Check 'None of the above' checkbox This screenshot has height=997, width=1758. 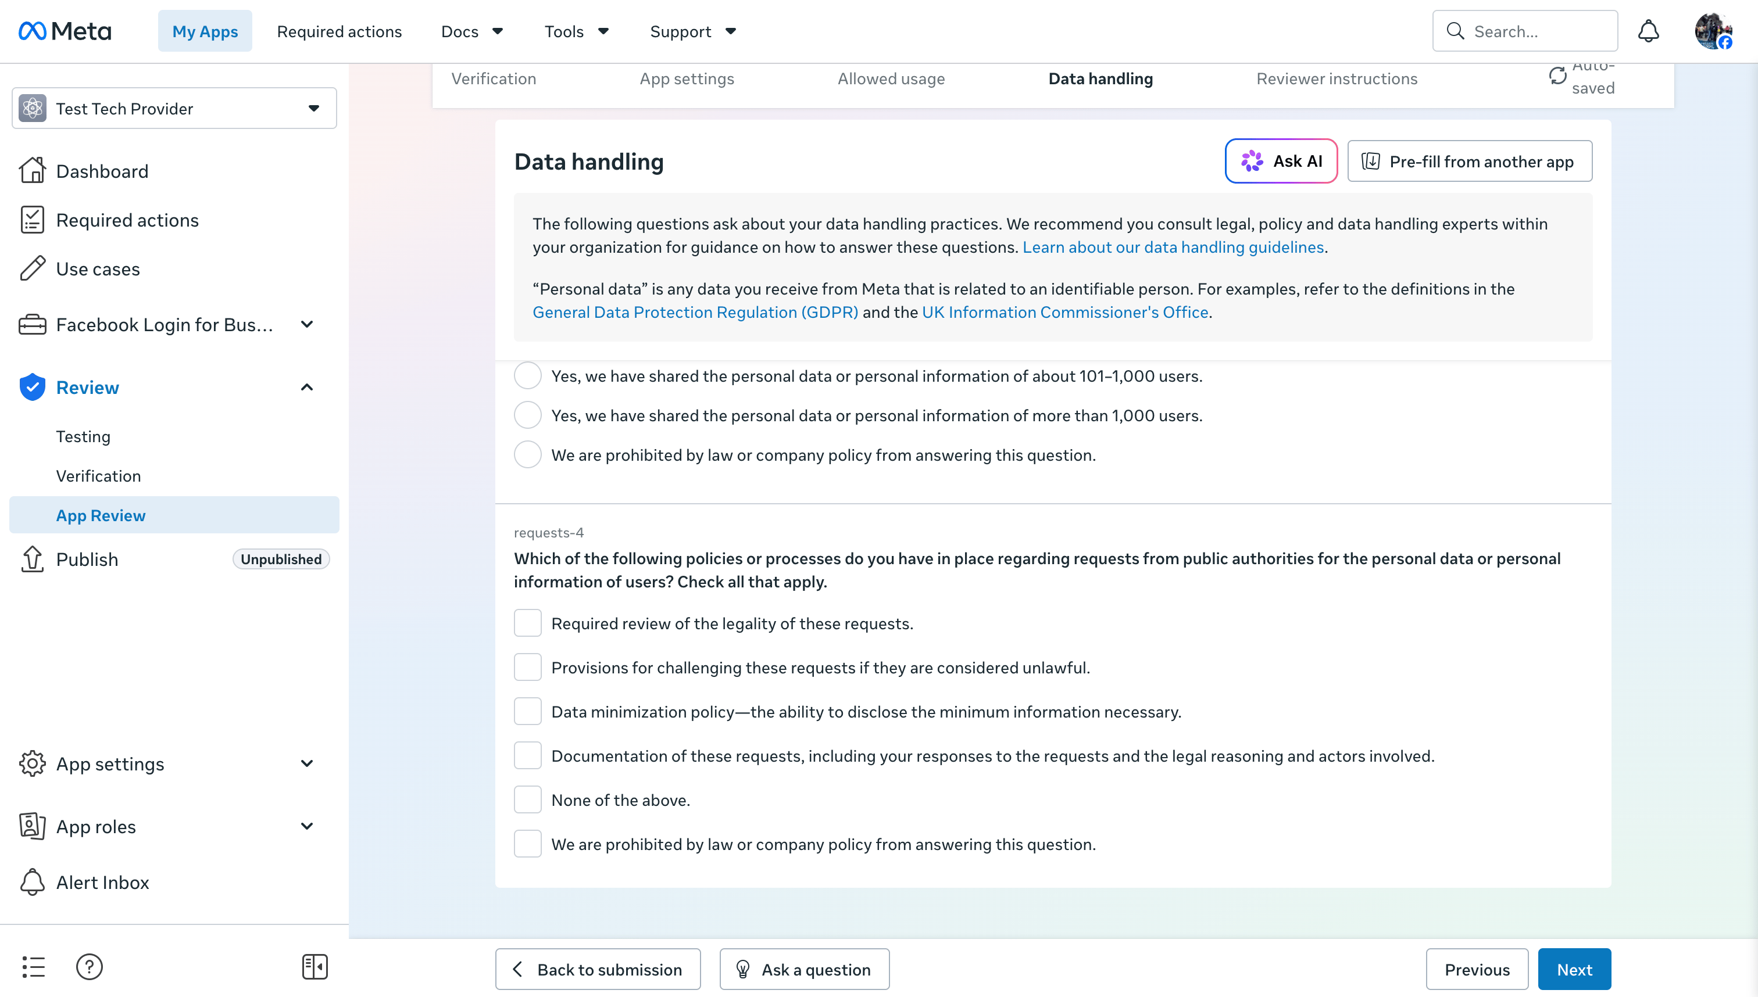point(527,800)
